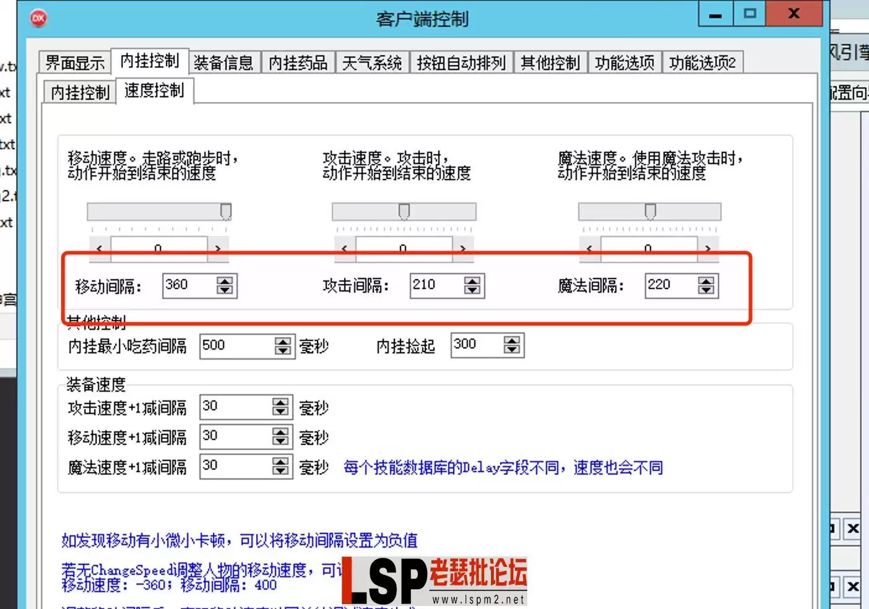Click the 装备速度 group title

[96, 384]
